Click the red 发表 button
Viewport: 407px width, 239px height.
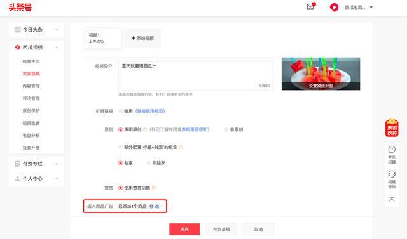184,229
